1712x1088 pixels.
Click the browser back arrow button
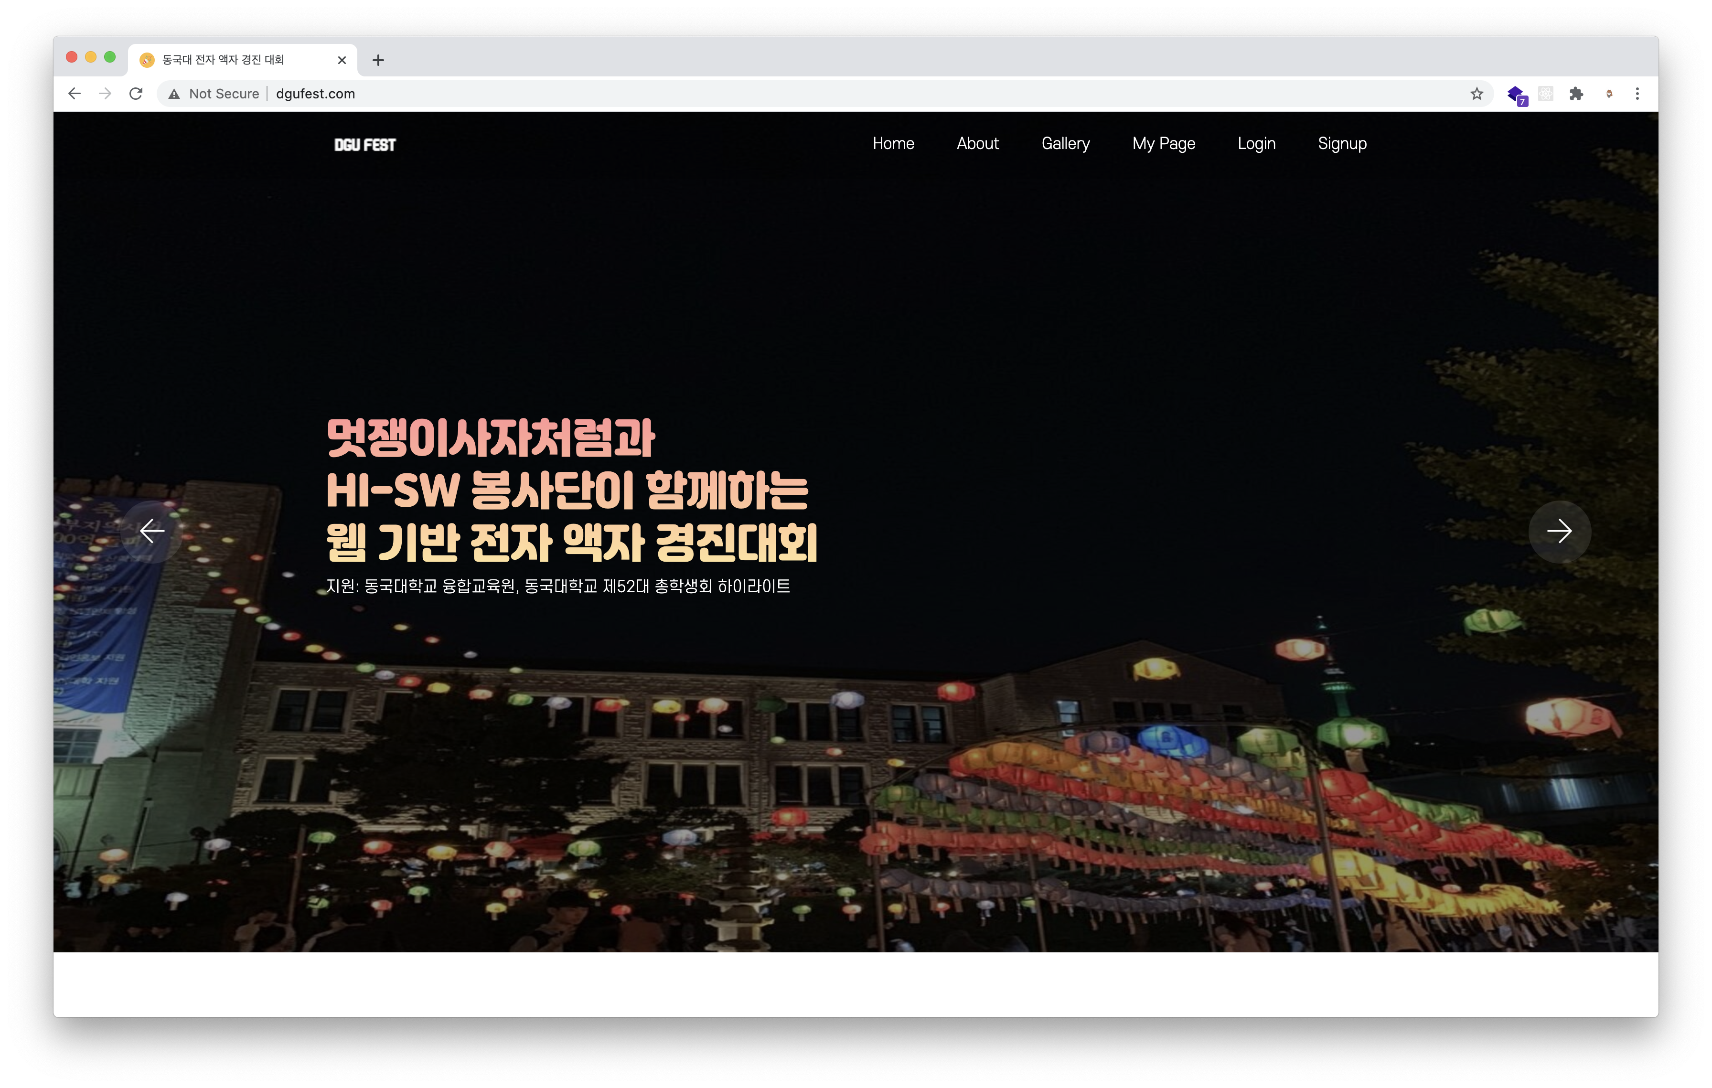(x=75, y=94)
